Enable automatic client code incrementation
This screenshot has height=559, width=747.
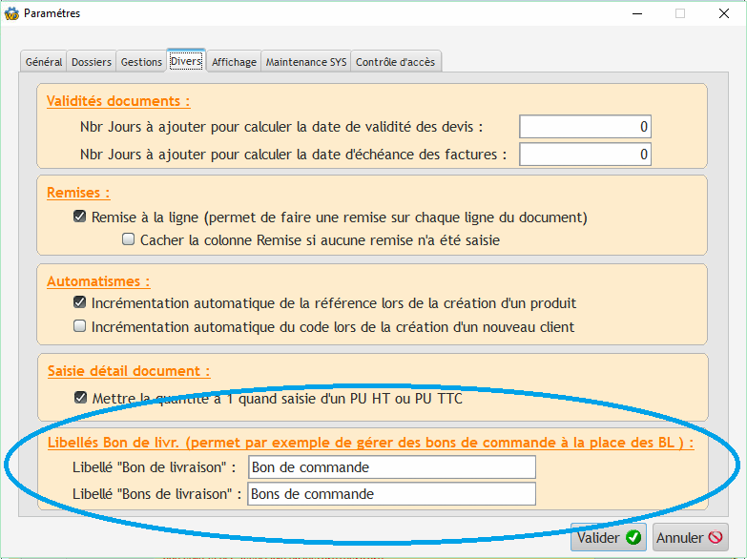click(80, 327)
